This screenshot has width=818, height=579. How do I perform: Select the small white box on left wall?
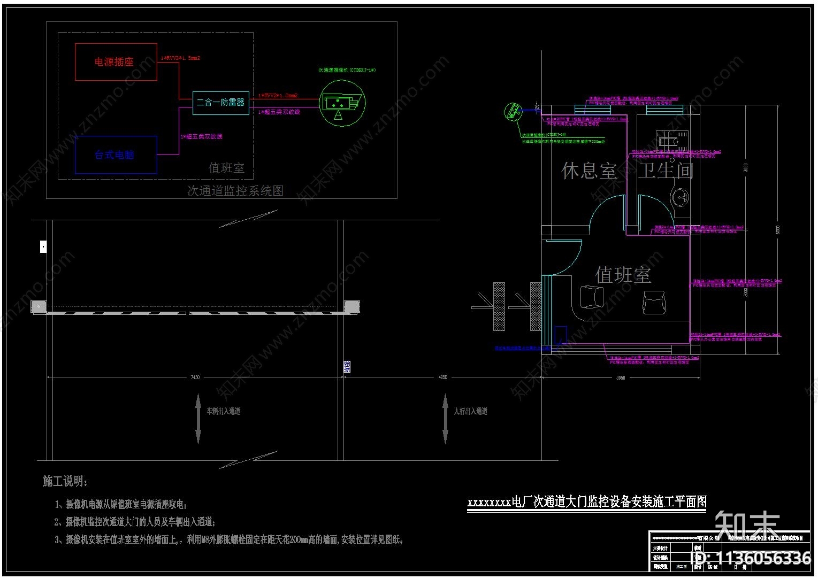coord(44,246)
